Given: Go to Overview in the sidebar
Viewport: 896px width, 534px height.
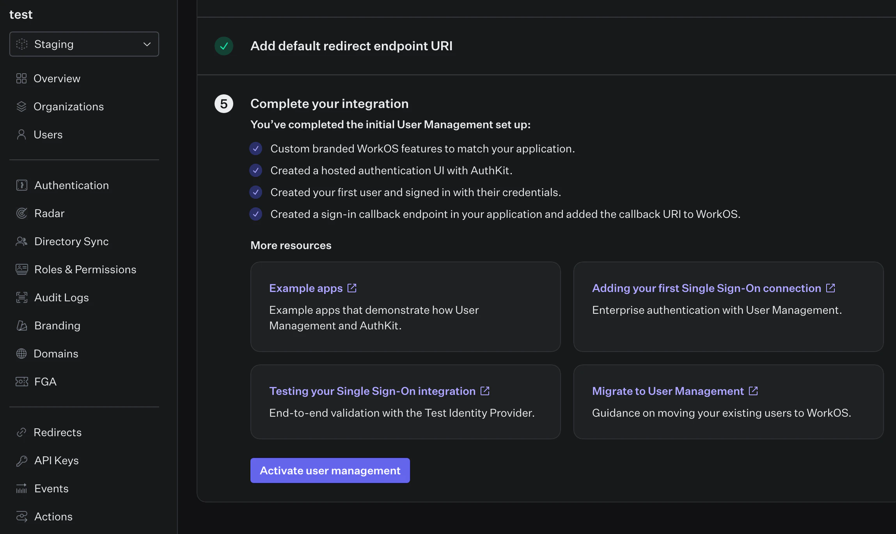Looking at the screenshot, I should point(57,78).
